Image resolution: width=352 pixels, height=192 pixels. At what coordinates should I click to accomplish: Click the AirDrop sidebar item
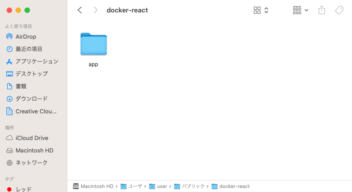[x=25, y=36]
